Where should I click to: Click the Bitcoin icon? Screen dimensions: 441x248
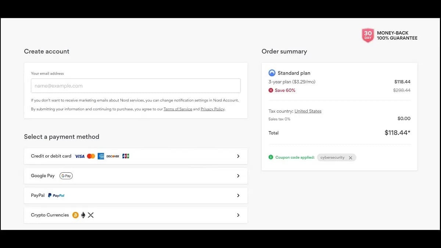pos(75,215)
